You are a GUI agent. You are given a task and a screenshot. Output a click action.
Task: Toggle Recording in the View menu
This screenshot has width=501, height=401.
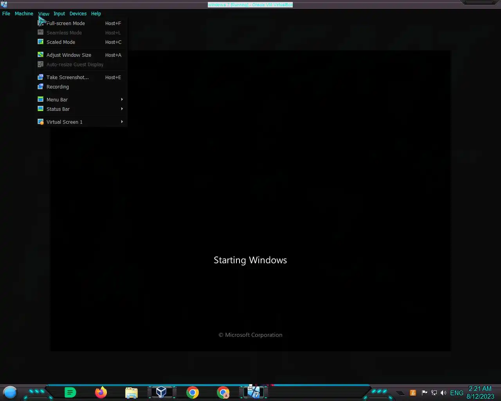coord(82,87)
